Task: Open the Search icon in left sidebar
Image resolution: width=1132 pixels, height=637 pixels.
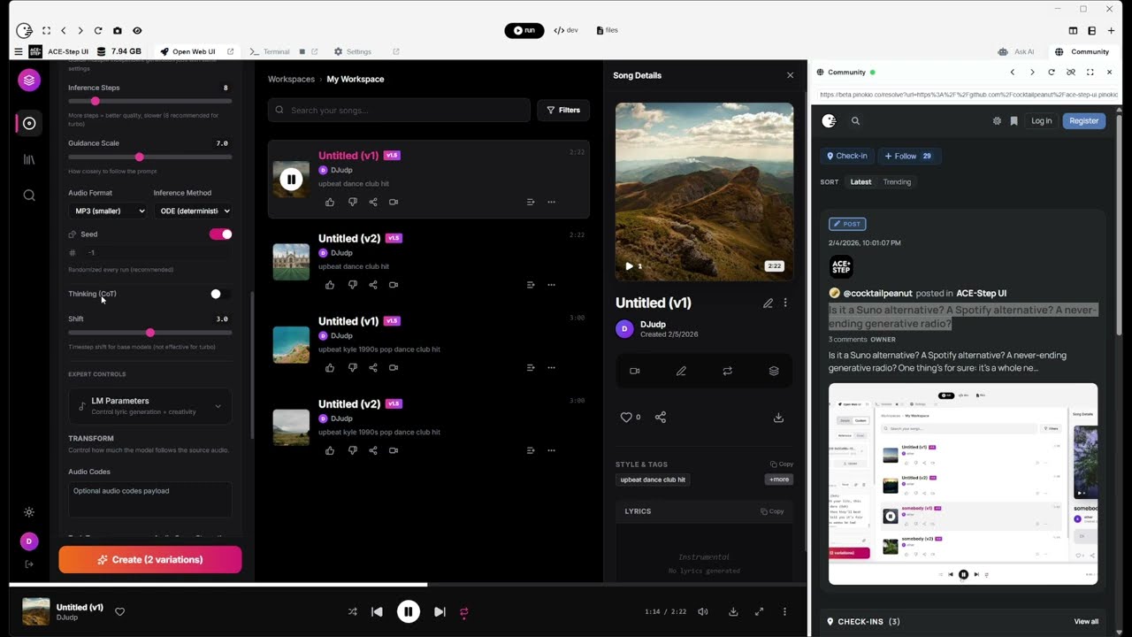Action: coord(29,196)
